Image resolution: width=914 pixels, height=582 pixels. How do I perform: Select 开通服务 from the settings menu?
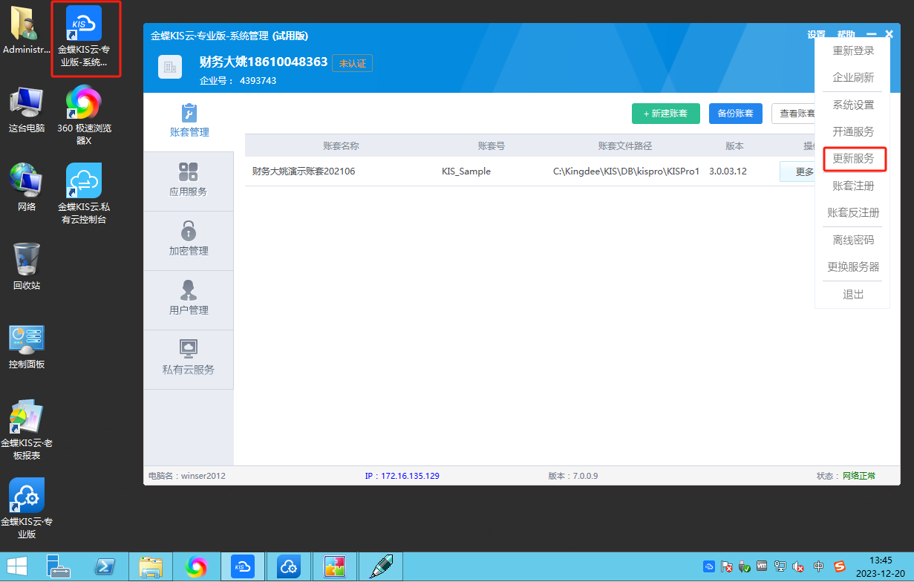pyautogui.click(x=853, y=132)
